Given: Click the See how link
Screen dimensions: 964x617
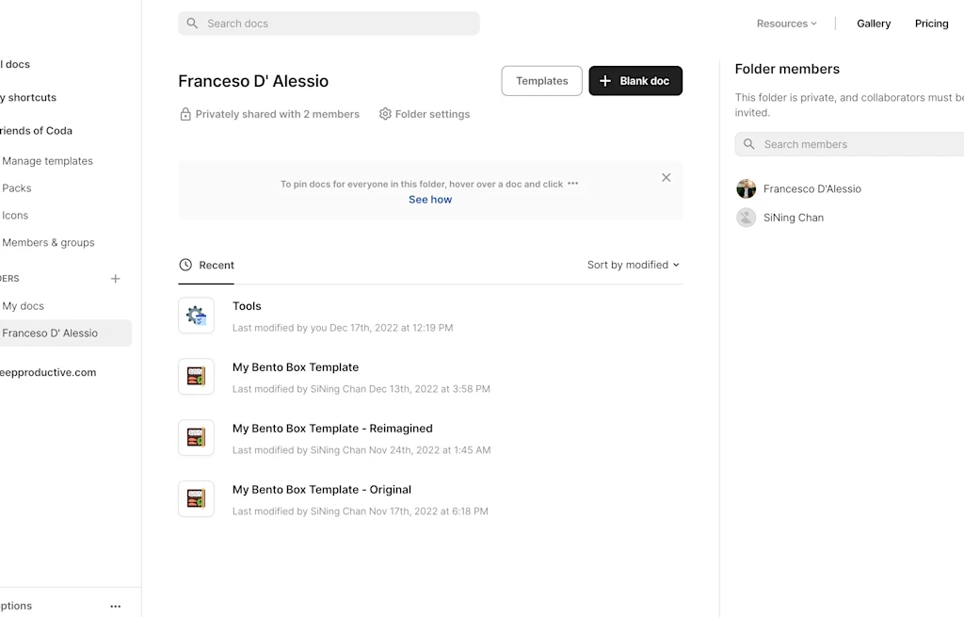Looking at the screenshot, I should click(430, 200).
